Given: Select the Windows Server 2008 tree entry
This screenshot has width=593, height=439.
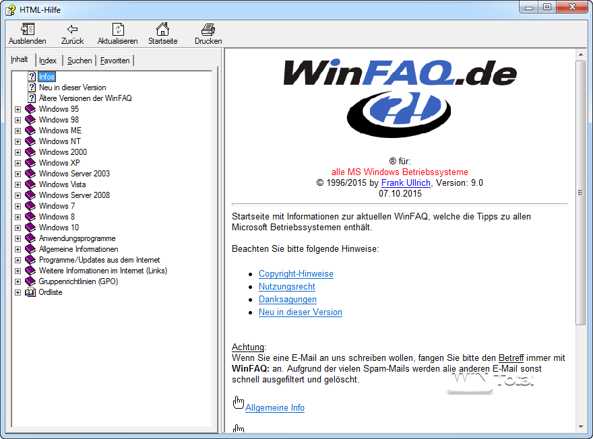Looking at the screenshot, I should 74,195.
